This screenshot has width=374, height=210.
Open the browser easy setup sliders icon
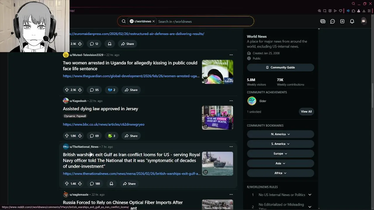tap(369, 11)
